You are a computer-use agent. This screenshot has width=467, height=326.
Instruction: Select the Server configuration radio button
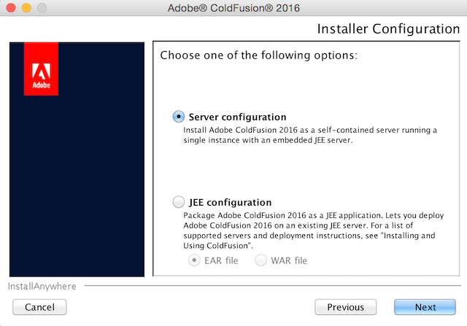[x=178, y=117]
